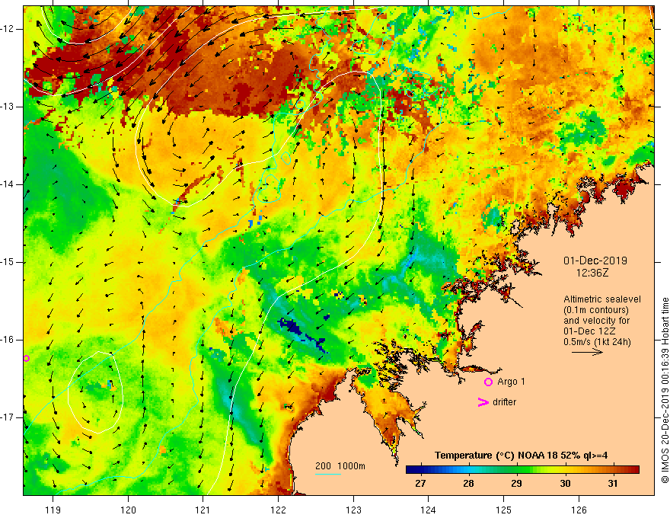Click the latitude -17 axis label
Screen dimensions: 670x518
[x=8, y=417]
